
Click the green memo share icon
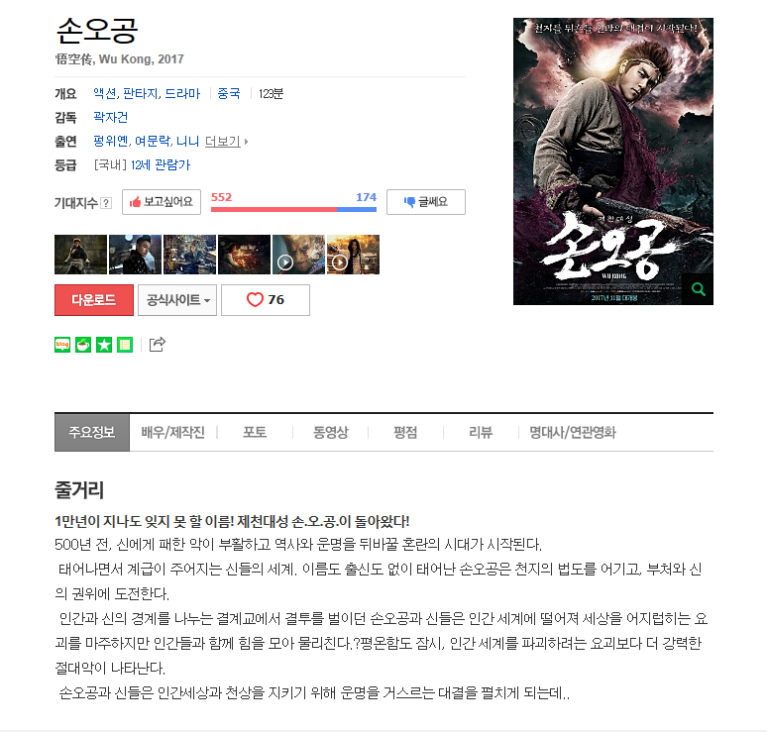125,345
